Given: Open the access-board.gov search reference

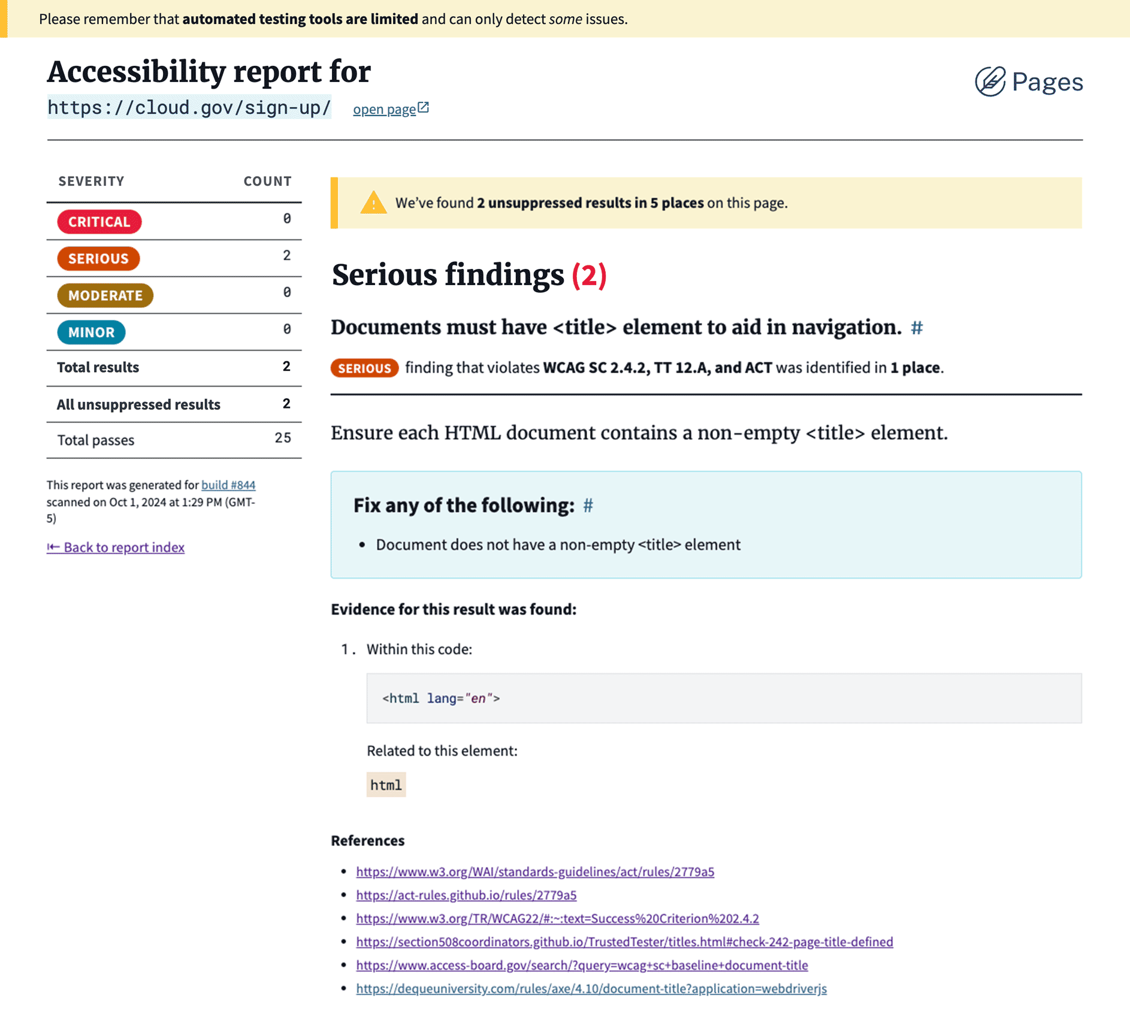Looking at the screenshot, I should 581,965.
